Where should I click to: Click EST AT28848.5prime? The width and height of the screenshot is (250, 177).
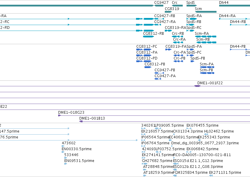[158, 167]
